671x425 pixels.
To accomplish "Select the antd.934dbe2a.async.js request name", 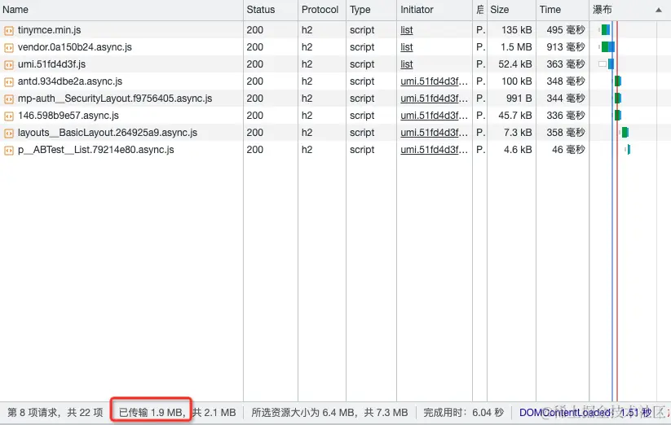I will [x=70, y=81].
